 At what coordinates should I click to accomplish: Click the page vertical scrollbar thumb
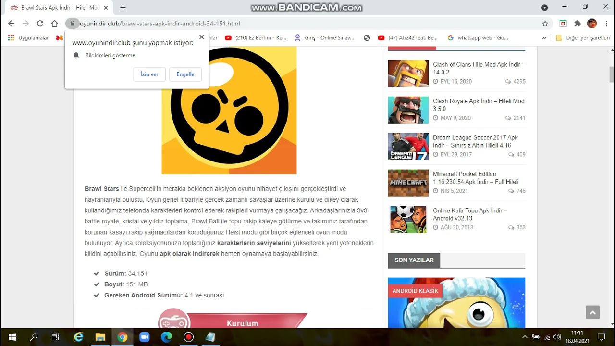point(611,74)
